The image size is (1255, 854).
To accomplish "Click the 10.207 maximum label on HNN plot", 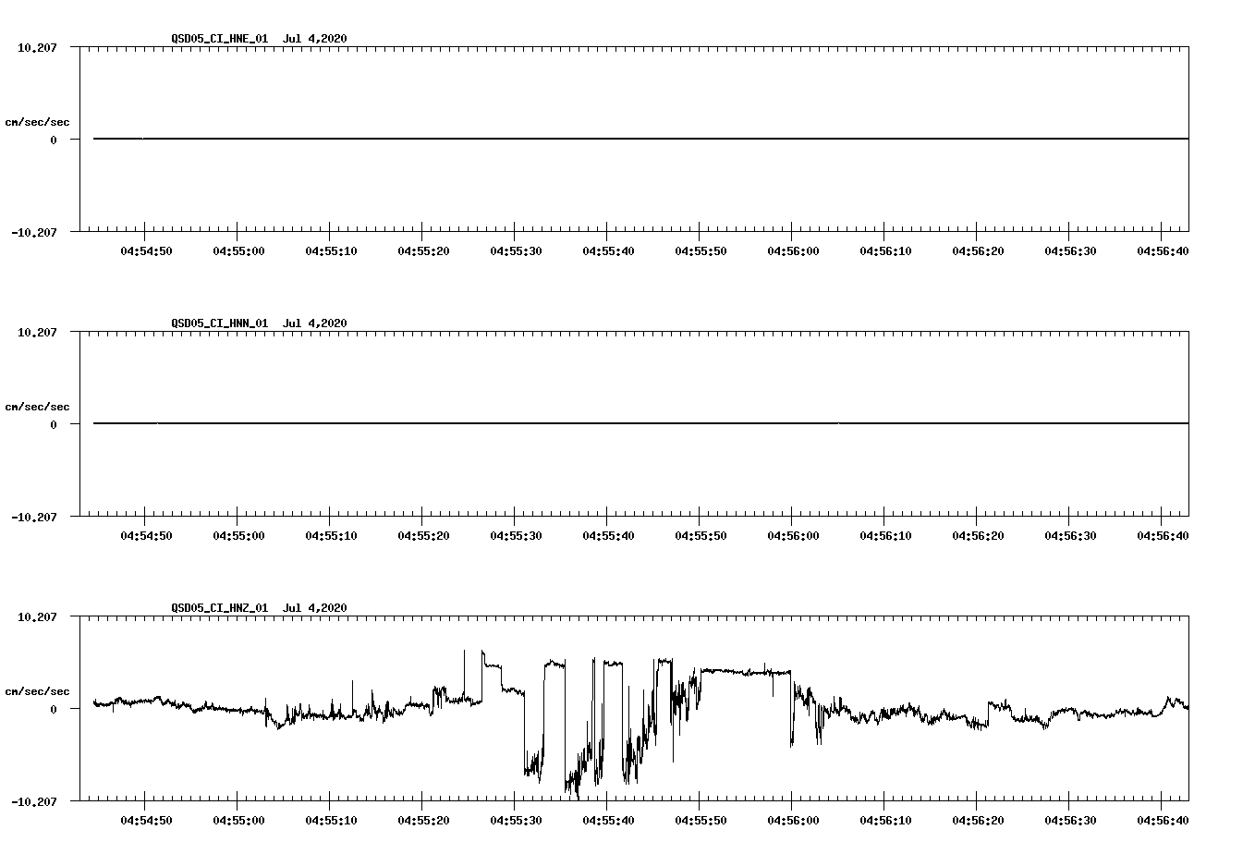I will 37,332.
